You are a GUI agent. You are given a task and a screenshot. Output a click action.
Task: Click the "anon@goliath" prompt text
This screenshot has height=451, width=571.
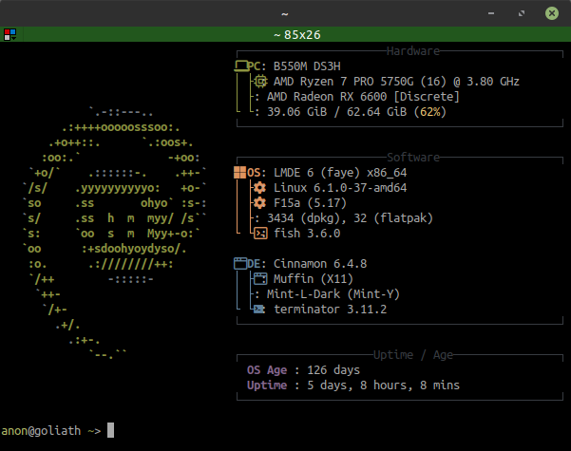click(41, 431)
